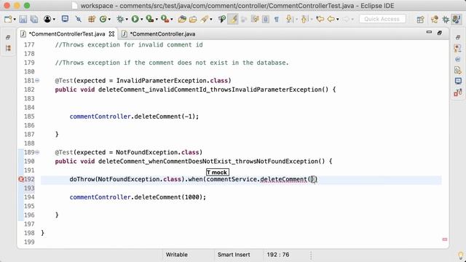The height and width of the screenshot is (262, 466).
Task: Open dropdown beside the user profile icon
Action: (54, 20)
